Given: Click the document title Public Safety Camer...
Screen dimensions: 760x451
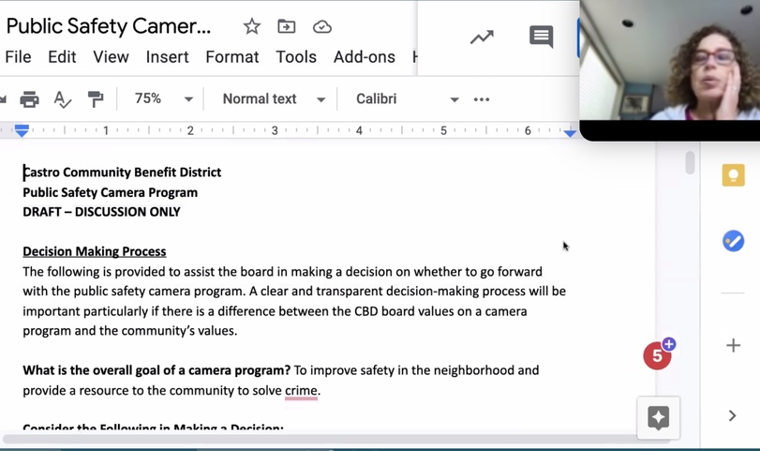Looking at the screenshot, I should [x=109, y=26].
